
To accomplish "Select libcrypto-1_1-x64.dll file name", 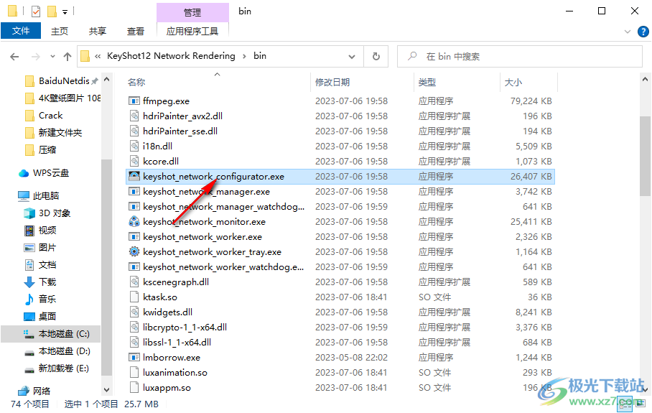I will 185,328.
